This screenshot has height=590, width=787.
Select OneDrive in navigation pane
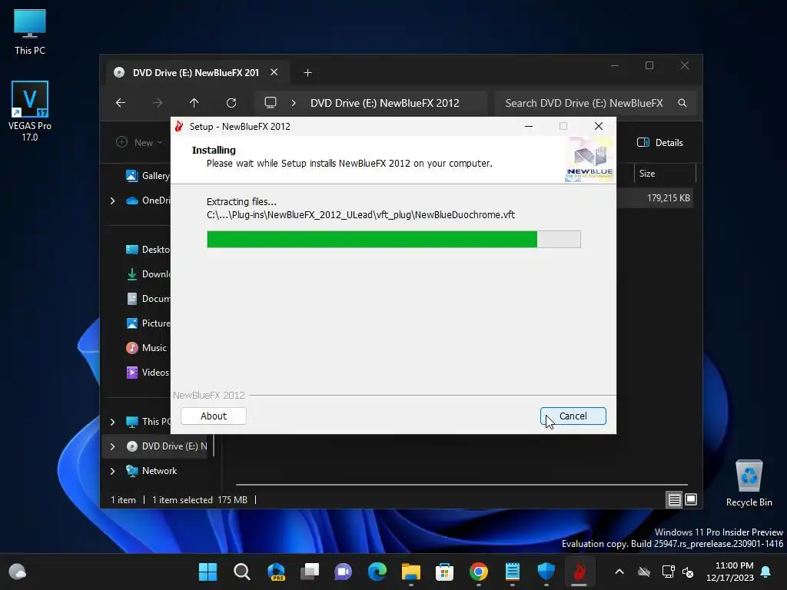(x=148, y=201)
